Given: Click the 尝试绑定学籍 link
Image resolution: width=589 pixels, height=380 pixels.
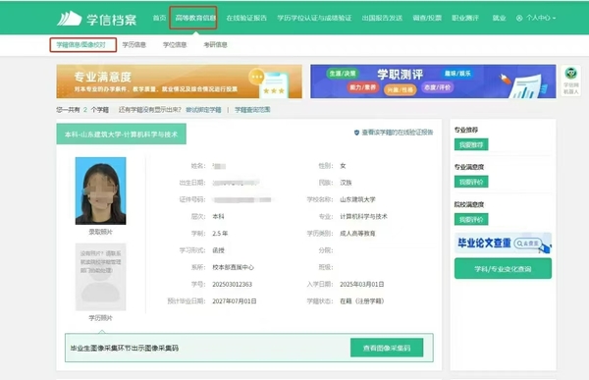Looking at the screenshot, I should point(203,110).
